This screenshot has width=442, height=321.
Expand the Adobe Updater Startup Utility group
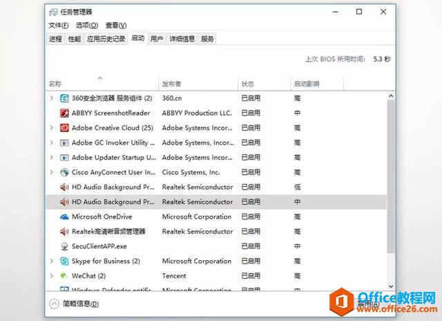(x=52, y=158)
